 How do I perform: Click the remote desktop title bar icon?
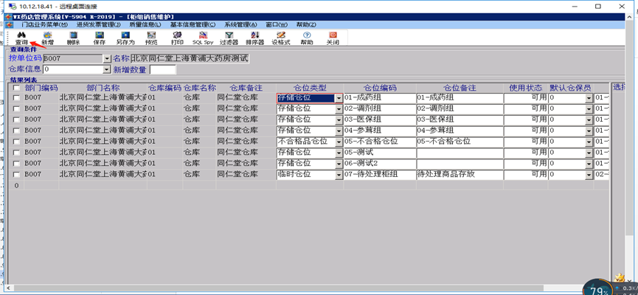[13, 6]
